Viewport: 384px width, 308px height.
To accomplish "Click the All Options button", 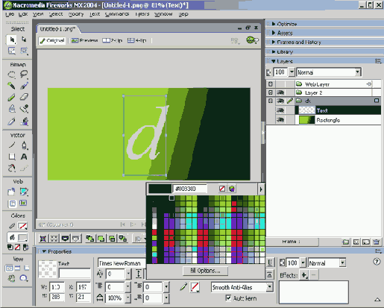I will 205,271.
